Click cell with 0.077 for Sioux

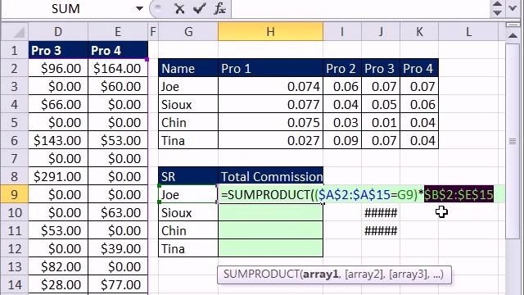271,104
